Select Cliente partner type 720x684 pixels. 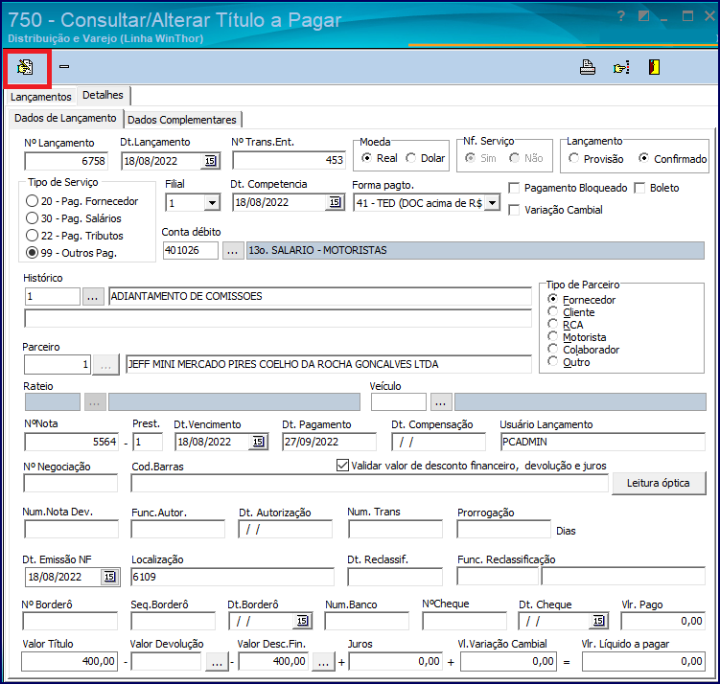click(553, 312)
